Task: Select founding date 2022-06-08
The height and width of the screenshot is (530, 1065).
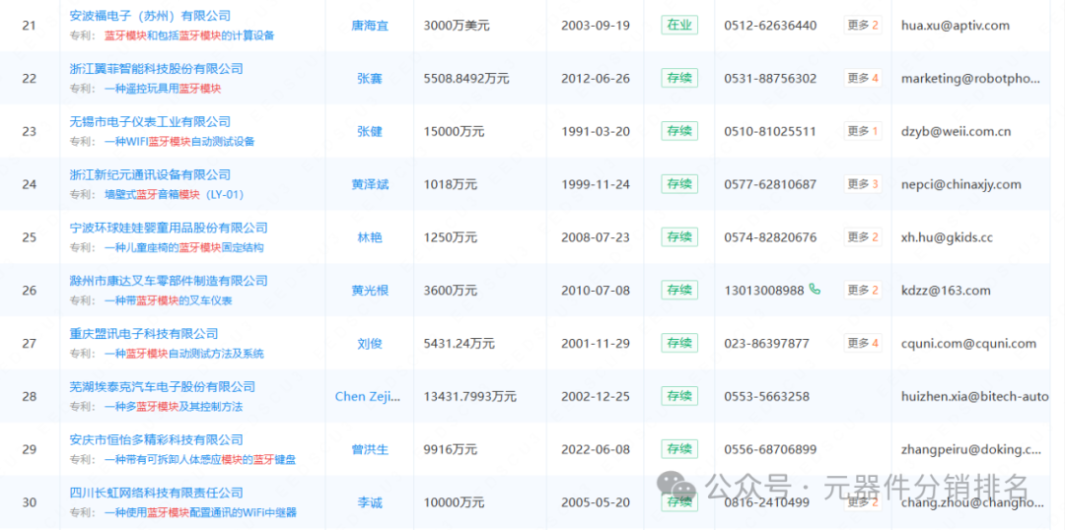Action: click(x=596, y=449)
